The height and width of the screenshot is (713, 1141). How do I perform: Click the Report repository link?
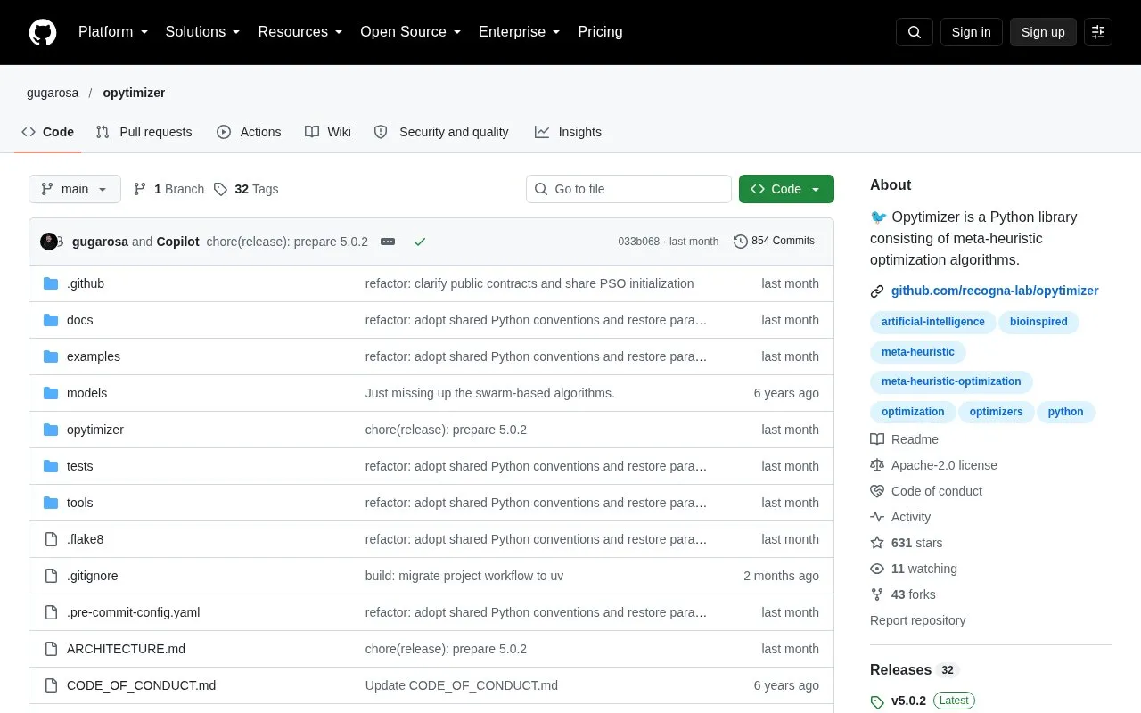pyautogui.click(x=917, y=620)
